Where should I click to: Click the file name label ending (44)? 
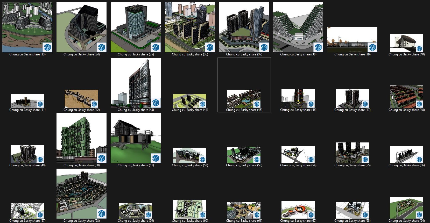pyautogui.click(x=190, y=110)
